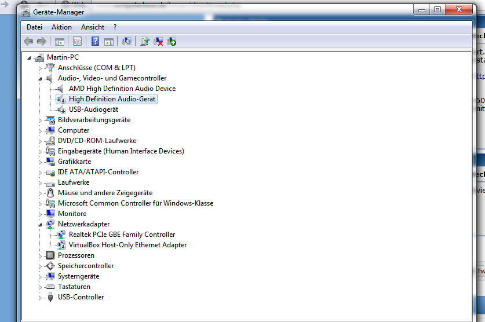This screenshot has width=485, height=322.
Task: Go back with the toolbar back arrow
Action: tap(28, 42)
